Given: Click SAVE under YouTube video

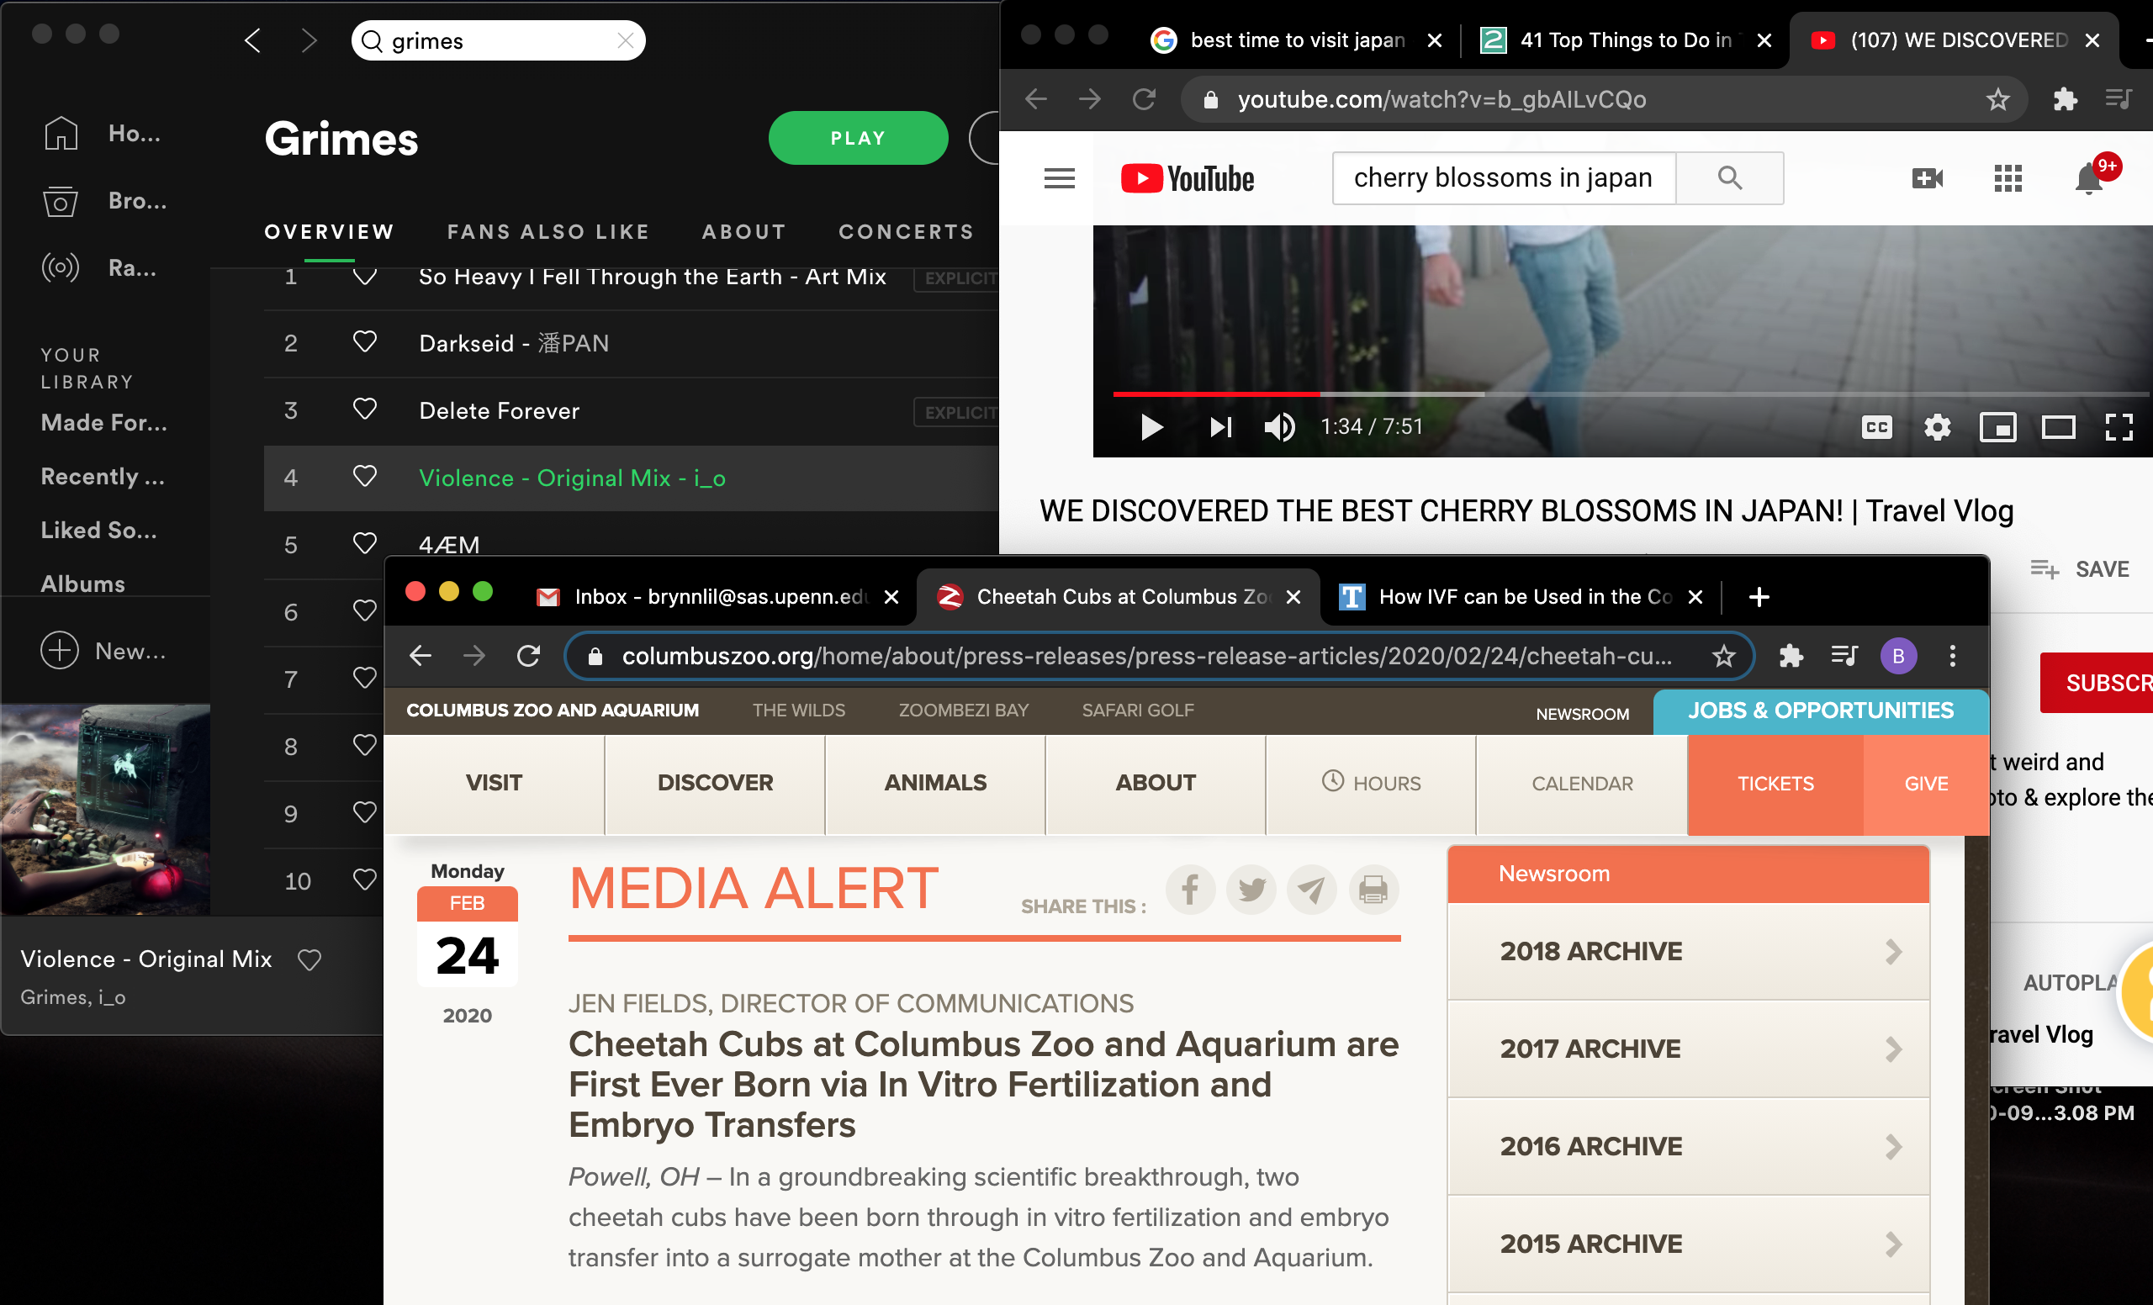Looking at the screenshot, I should pyautogui.click(x=2080, y=569).
